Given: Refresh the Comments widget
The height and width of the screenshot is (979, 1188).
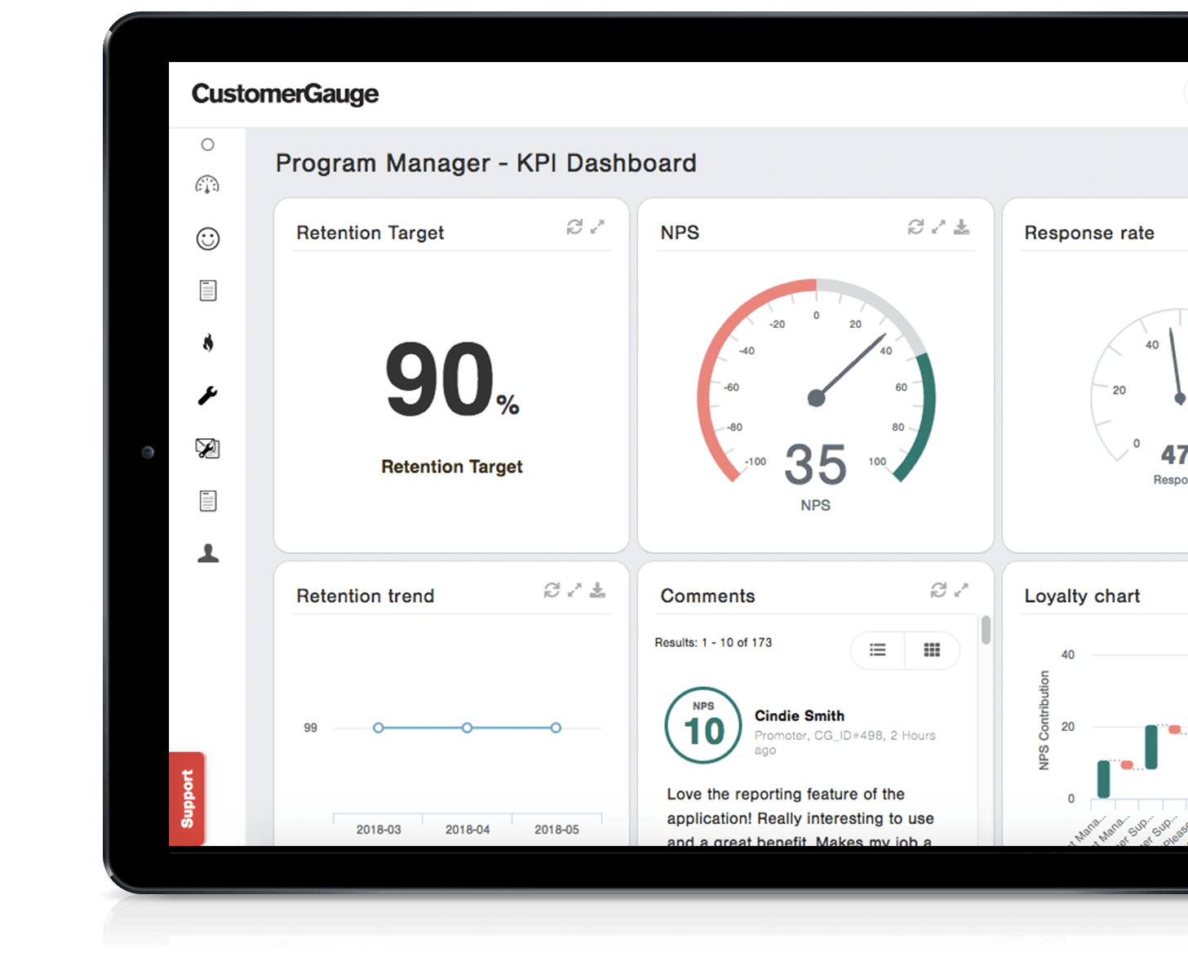Looking at the screenshot, I should tap(938, 590).
